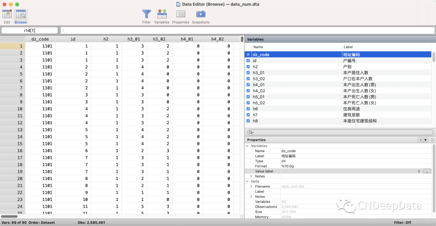436x226 pixels.
Task: Click the cell reference box r14[1]
Action: click(x=30, y=30)
